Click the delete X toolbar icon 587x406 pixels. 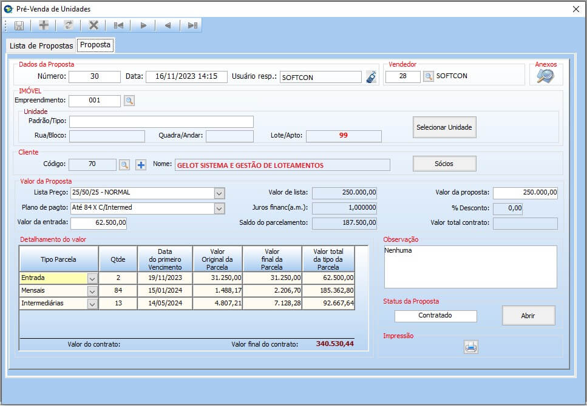pos(93,25)
